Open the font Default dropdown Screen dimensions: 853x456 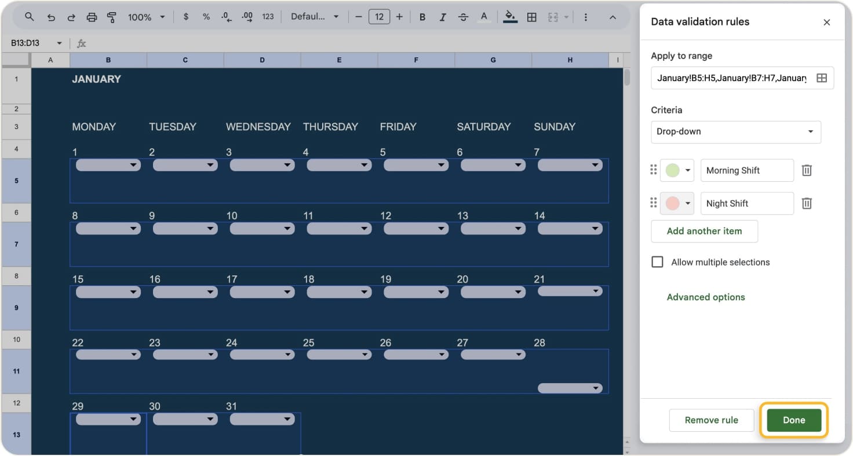[315, 17]
